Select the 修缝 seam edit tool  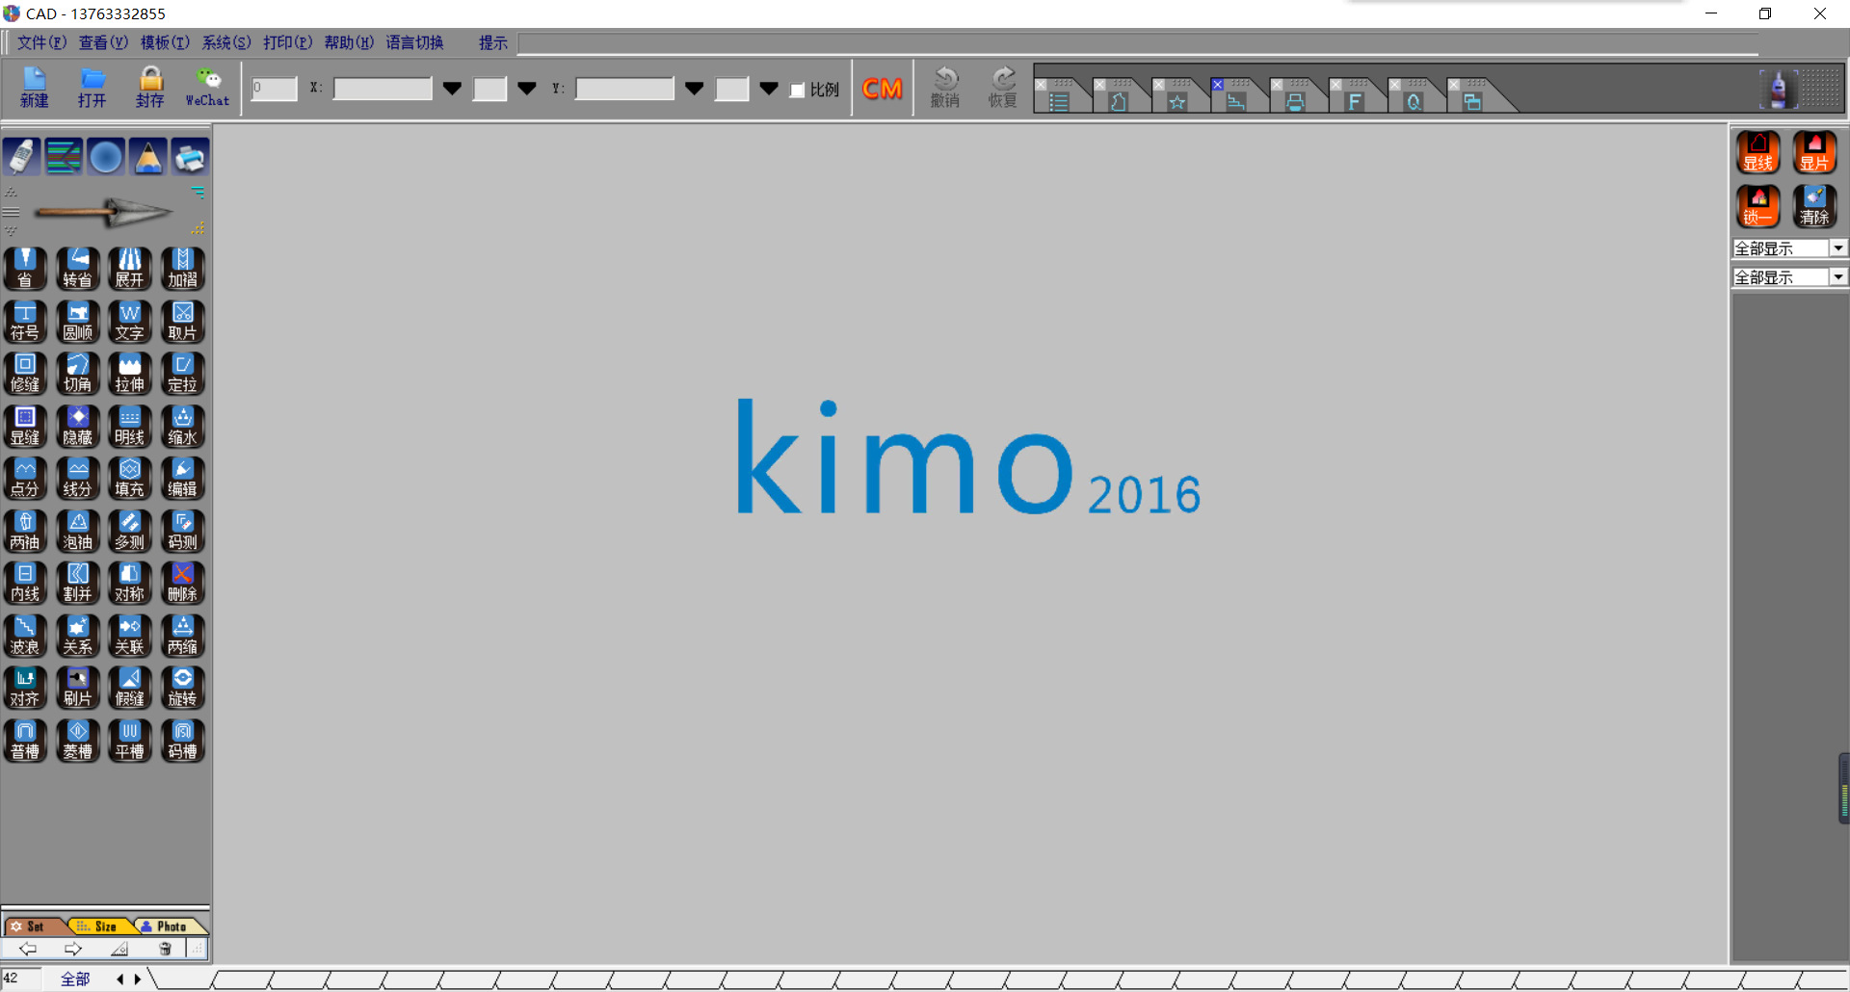[25, 374]
